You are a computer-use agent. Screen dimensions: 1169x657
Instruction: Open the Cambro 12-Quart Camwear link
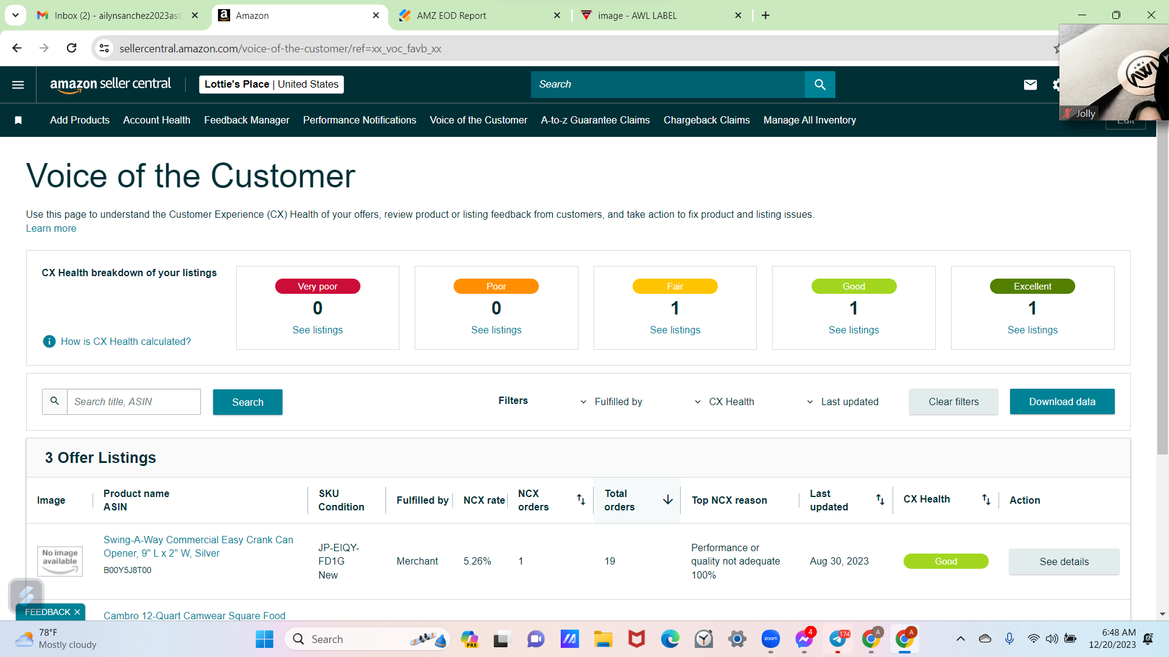click(194, 616)
